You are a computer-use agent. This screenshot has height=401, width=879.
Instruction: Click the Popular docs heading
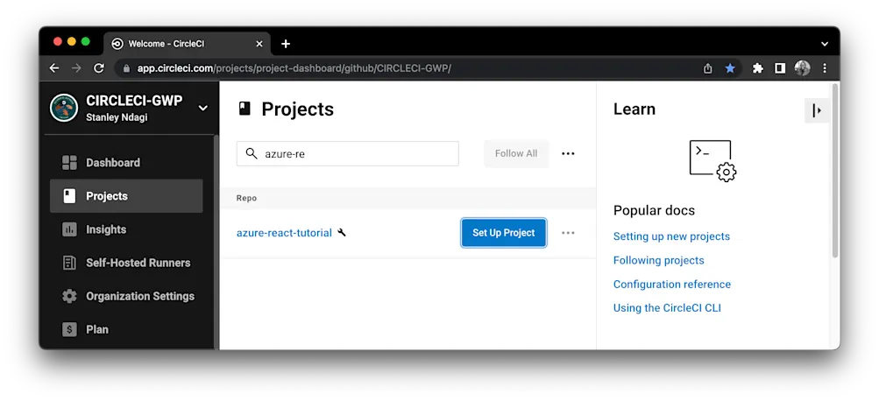(654, 211)
